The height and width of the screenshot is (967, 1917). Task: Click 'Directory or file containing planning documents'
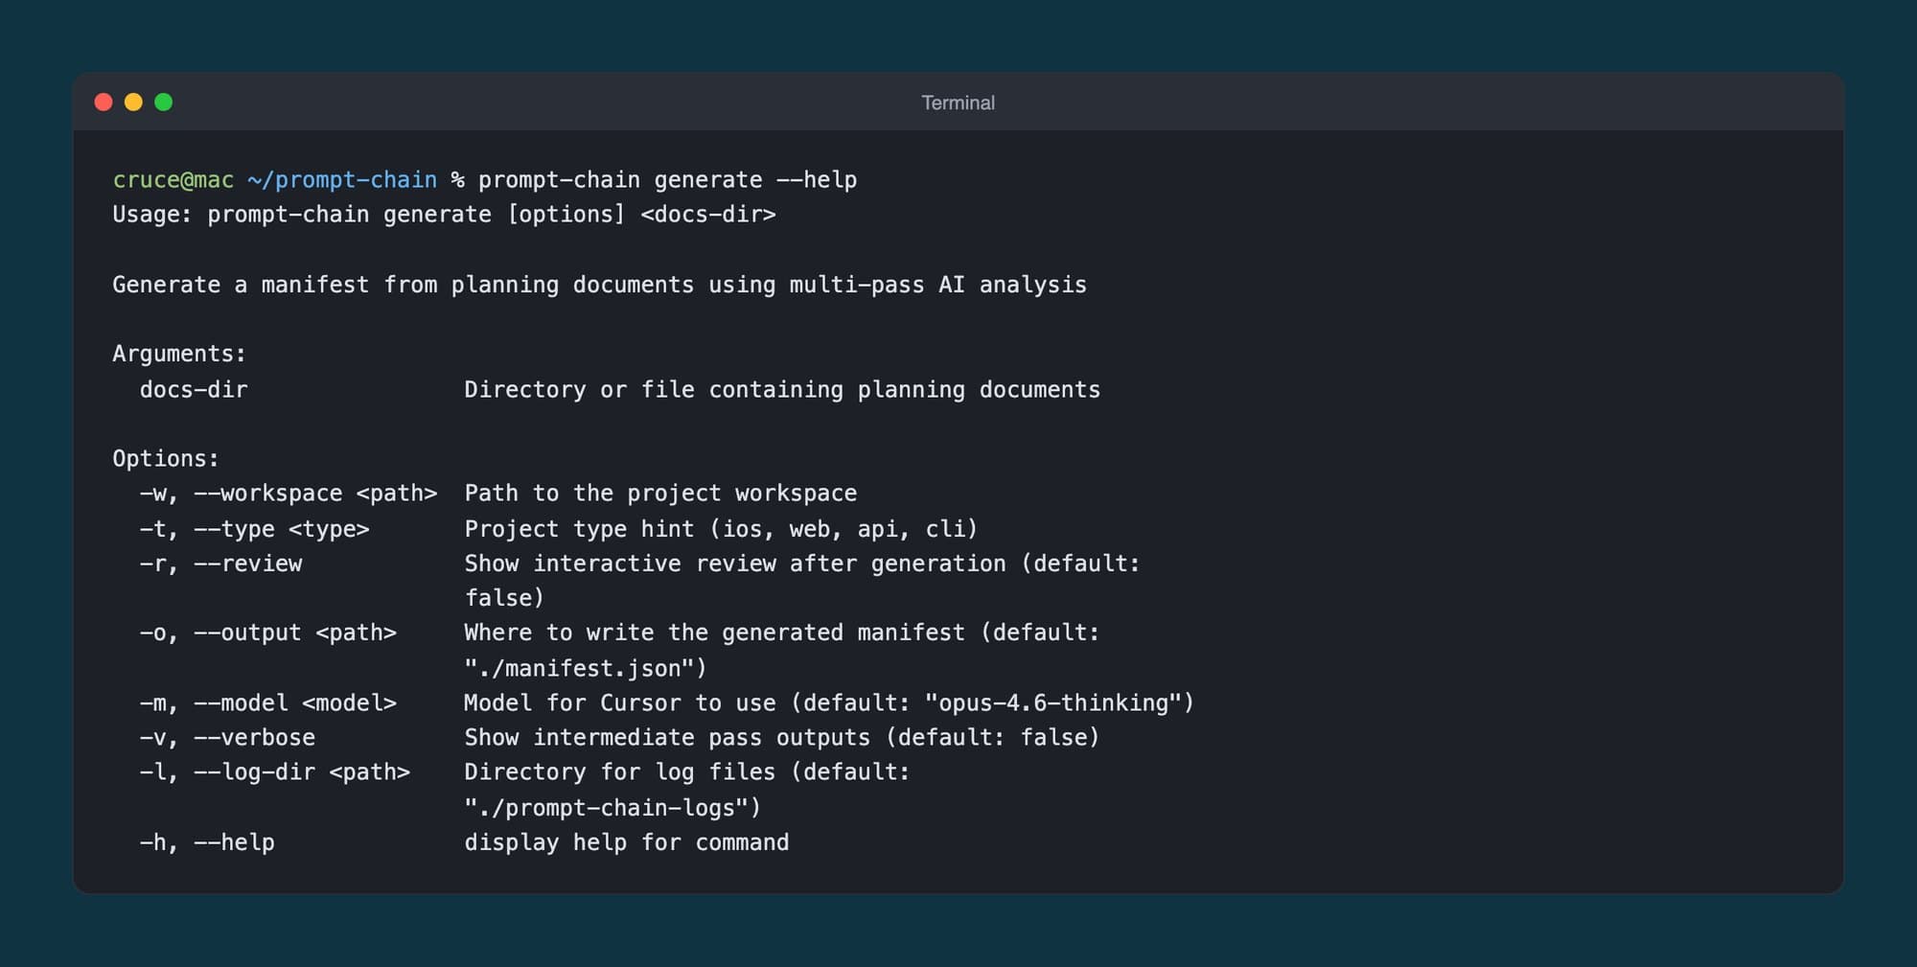click(782, 389)
